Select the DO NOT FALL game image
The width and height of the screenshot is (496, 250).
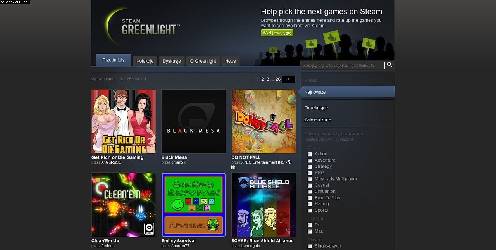263,122
